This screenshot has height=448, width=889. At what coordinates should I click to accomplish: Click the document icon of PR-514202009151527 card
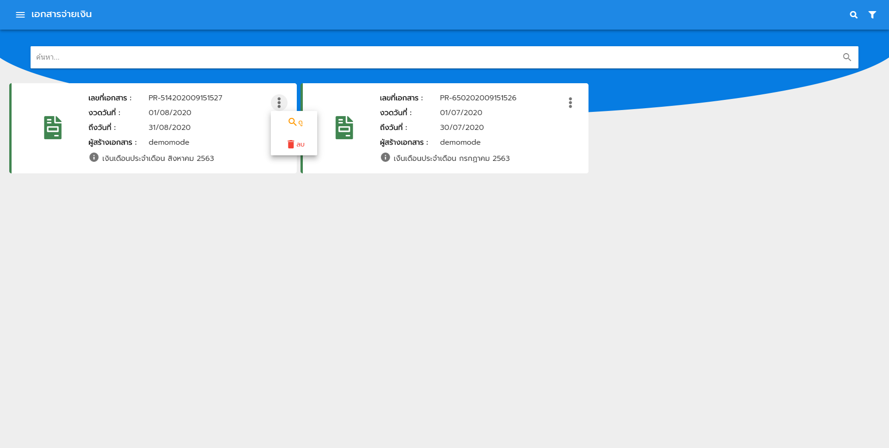(x=53, y=128)
